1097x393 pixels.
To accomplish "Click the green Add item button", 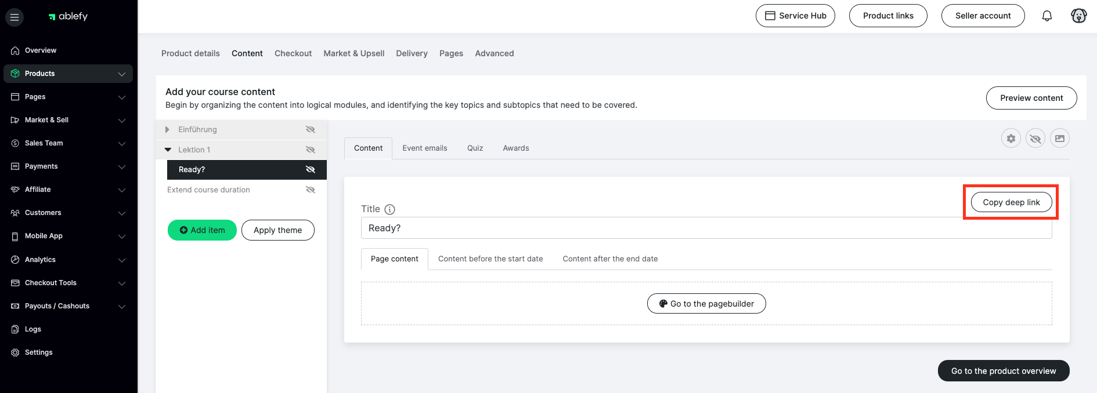I will tap(202, 230).
